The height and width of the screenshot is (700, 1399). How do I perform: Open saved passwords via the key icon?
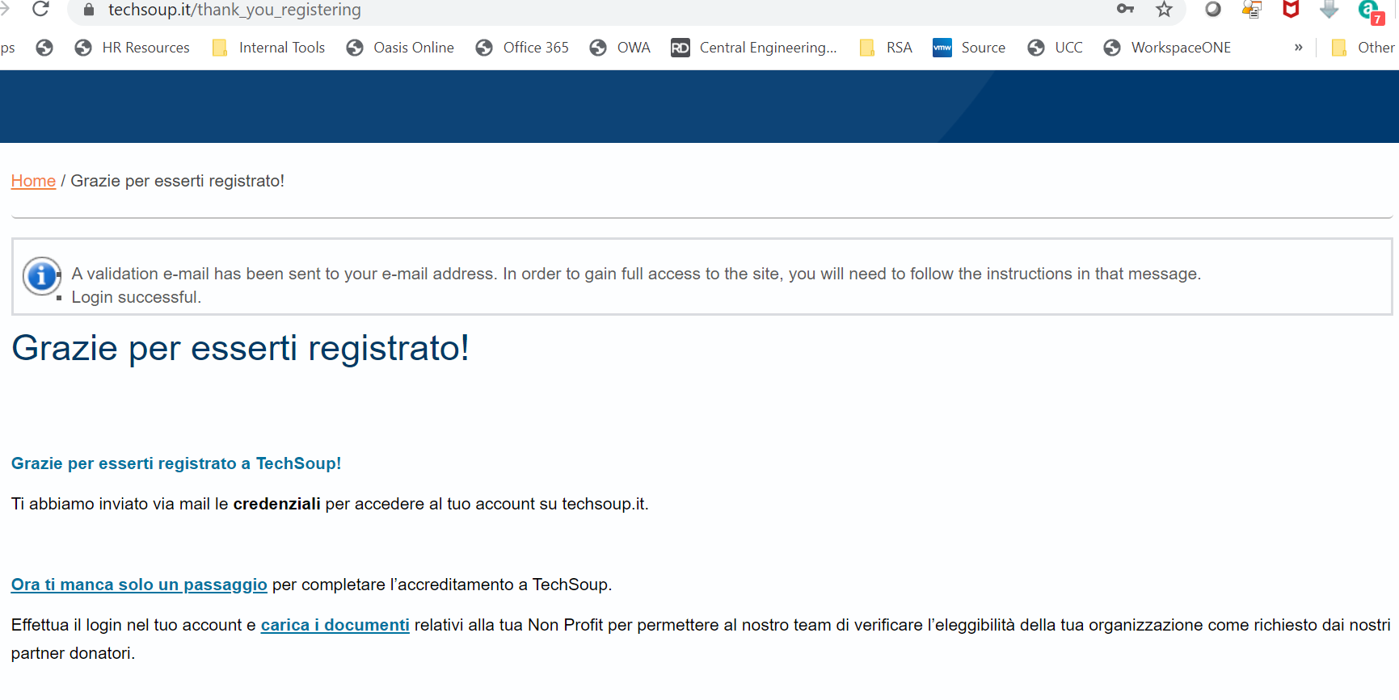[x=1125, y=9]
